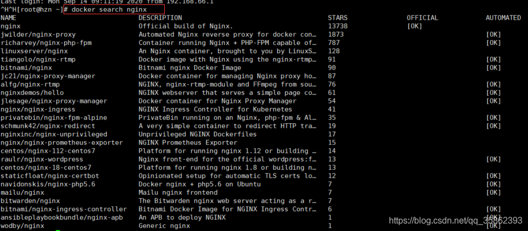The width and height of the screenshot is (528, 231).
Task: Select nginxinc/nginx-unprivileged image name
Action: coord(54,134)
